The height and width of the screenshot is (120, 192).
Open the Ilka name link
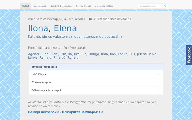(x=77, y=54)
